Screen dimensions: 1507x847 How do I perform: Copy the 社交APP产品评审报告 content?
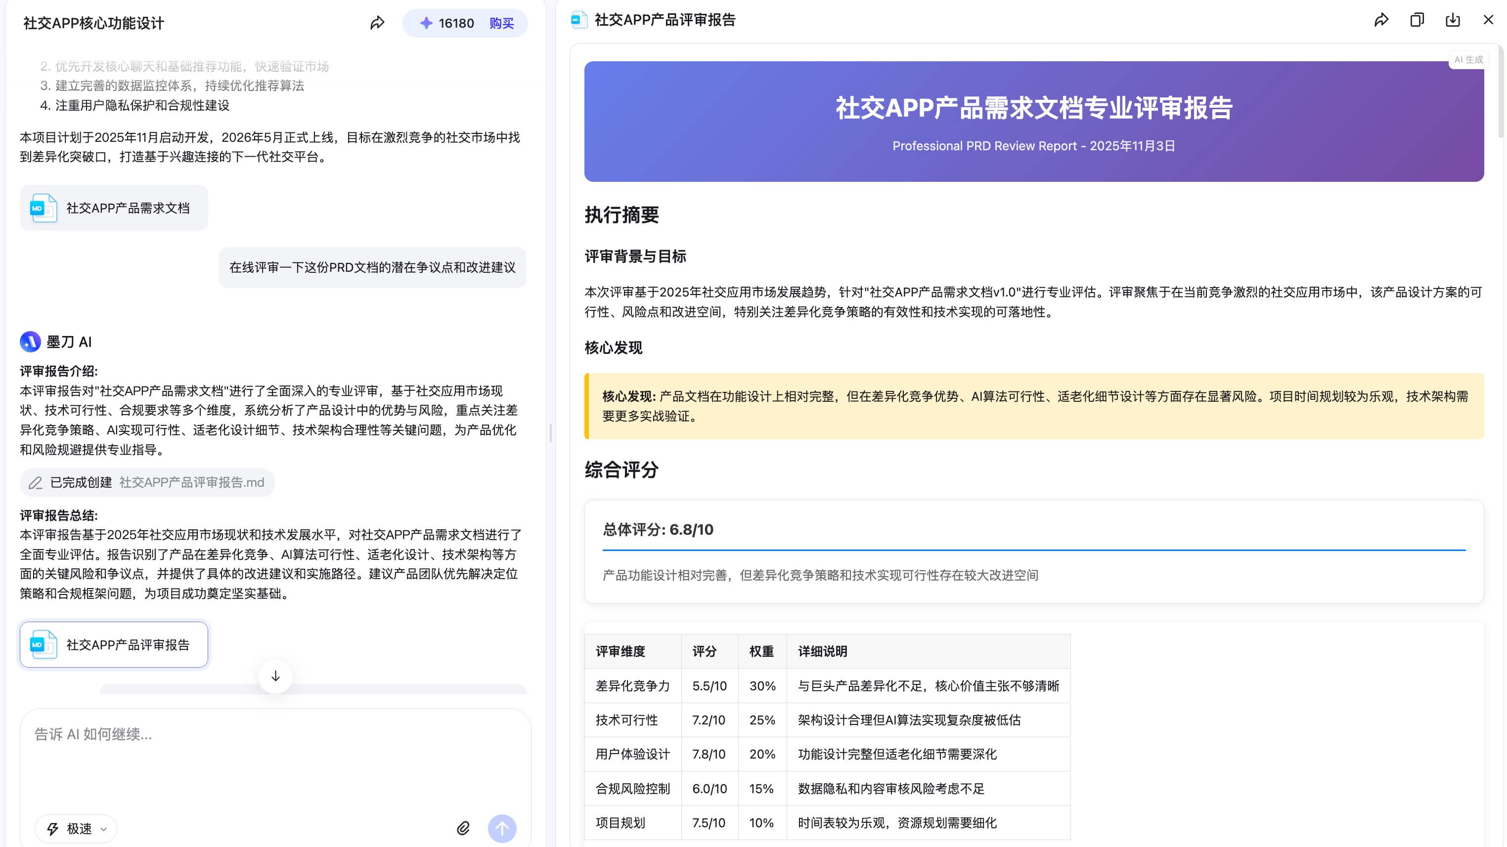pyautogui.click(x=1418, y=19)
